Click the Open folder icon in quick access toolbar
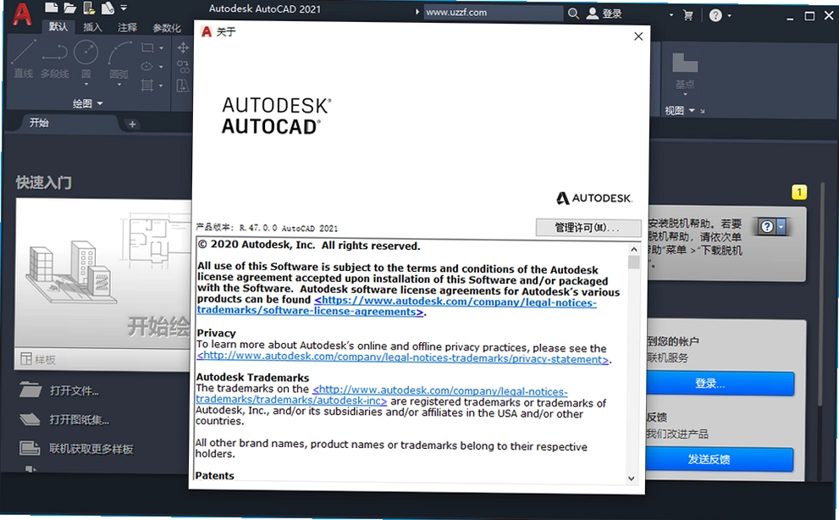The image size is (839, 520). click(70, 8)
